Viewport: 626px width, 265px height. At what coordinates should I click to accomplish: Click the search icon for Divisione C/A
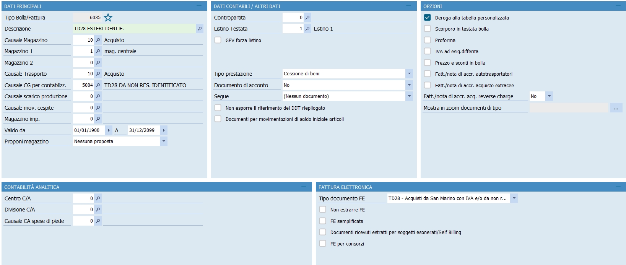(98, 210)
